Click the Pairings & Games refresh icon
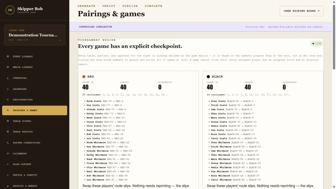The image size is (336, 189). [8, 110]
